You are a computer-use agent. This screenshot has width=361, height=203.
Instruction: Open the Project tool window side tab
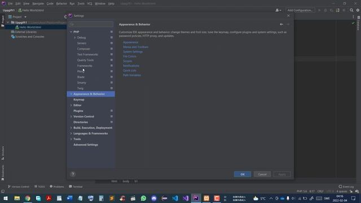pos(2,21)
